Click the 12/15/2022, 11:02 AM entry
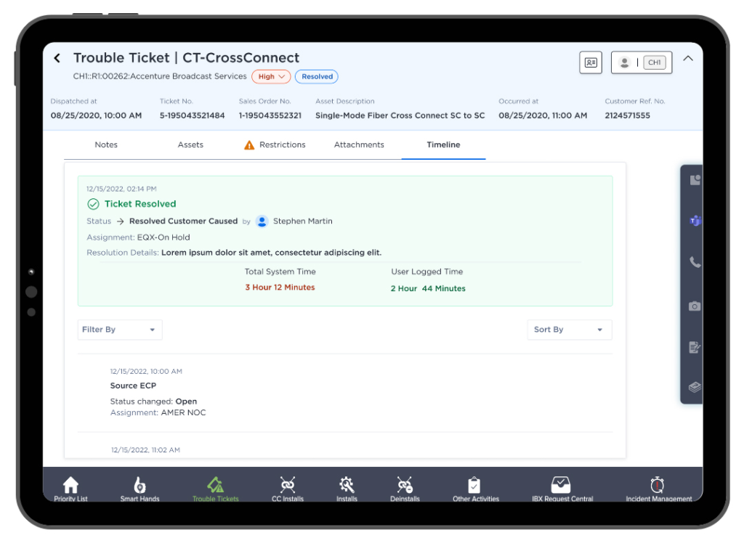Screen dimensions: 744x546 pyautogui.click(x=145, y=449)
